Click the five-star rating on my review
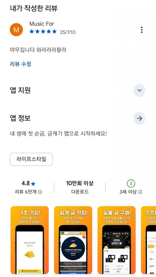Image resolution: width=156 pixels, height=277 pixels. pyautogui.click(x=43, y=32)
